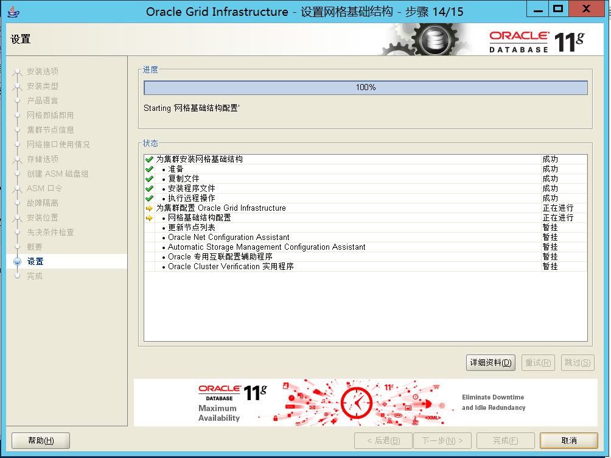Screen dimensions: 611x458
Task: Click the red clock graphic in the banner
Action: tap(356, 403)
